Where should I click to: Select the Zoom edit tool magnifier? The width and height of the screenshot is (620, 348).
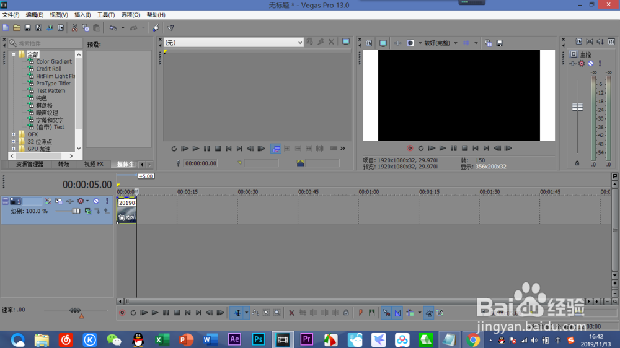[x=277, y=313]
